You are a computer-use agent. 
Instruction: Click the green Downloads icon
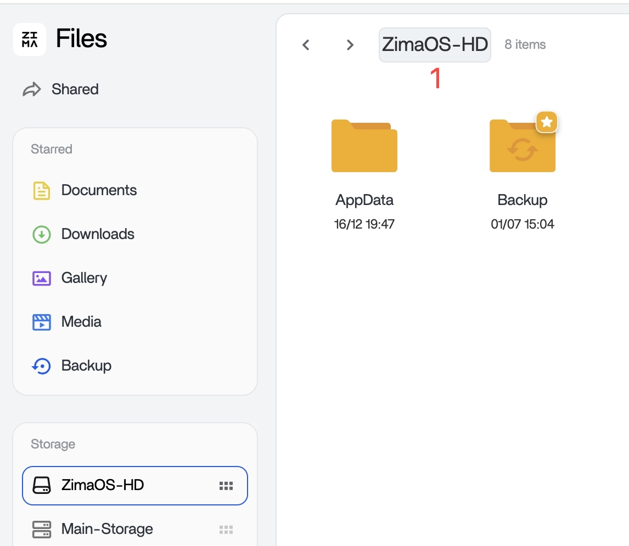42,235
